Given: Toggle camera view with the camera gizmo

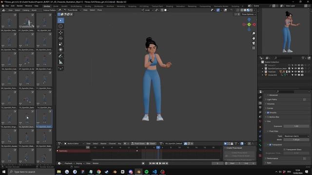Looking at the screenshot, I should tap(253, 43).
